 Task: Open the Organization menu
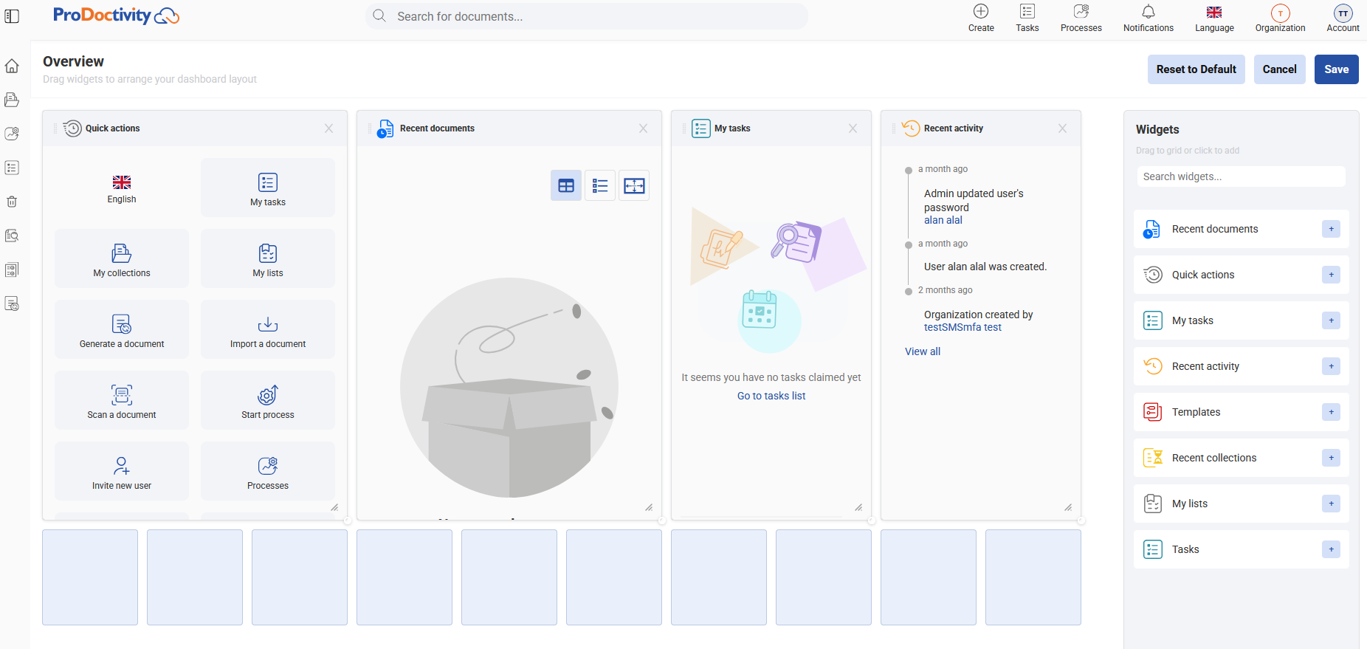1280,18
